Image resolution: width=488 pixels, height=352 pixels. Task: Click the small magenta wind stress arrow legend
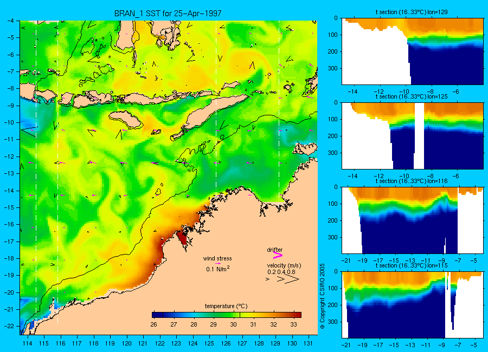218,263
